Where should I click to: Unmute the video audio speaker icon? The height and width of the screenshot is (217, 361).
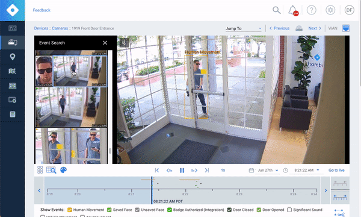tap(124, 42)
